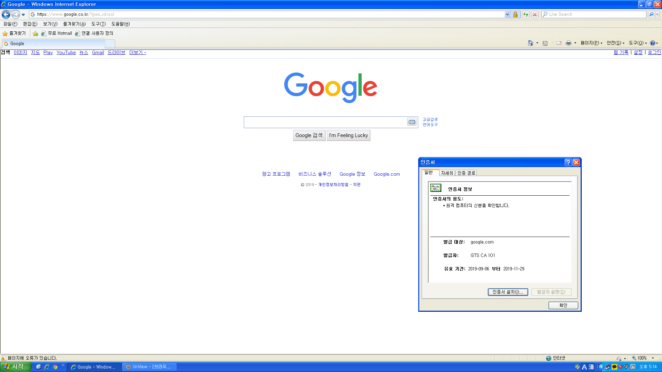Click the Forward navigation arrow
Screen dimensions: 662x372
16,14
